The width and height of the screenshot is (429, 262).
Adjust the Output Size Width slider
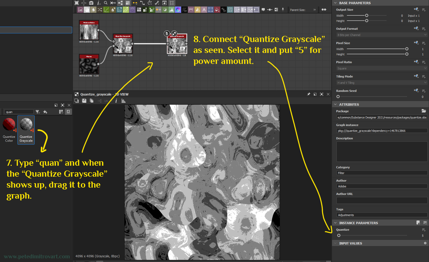coord(367,15)
